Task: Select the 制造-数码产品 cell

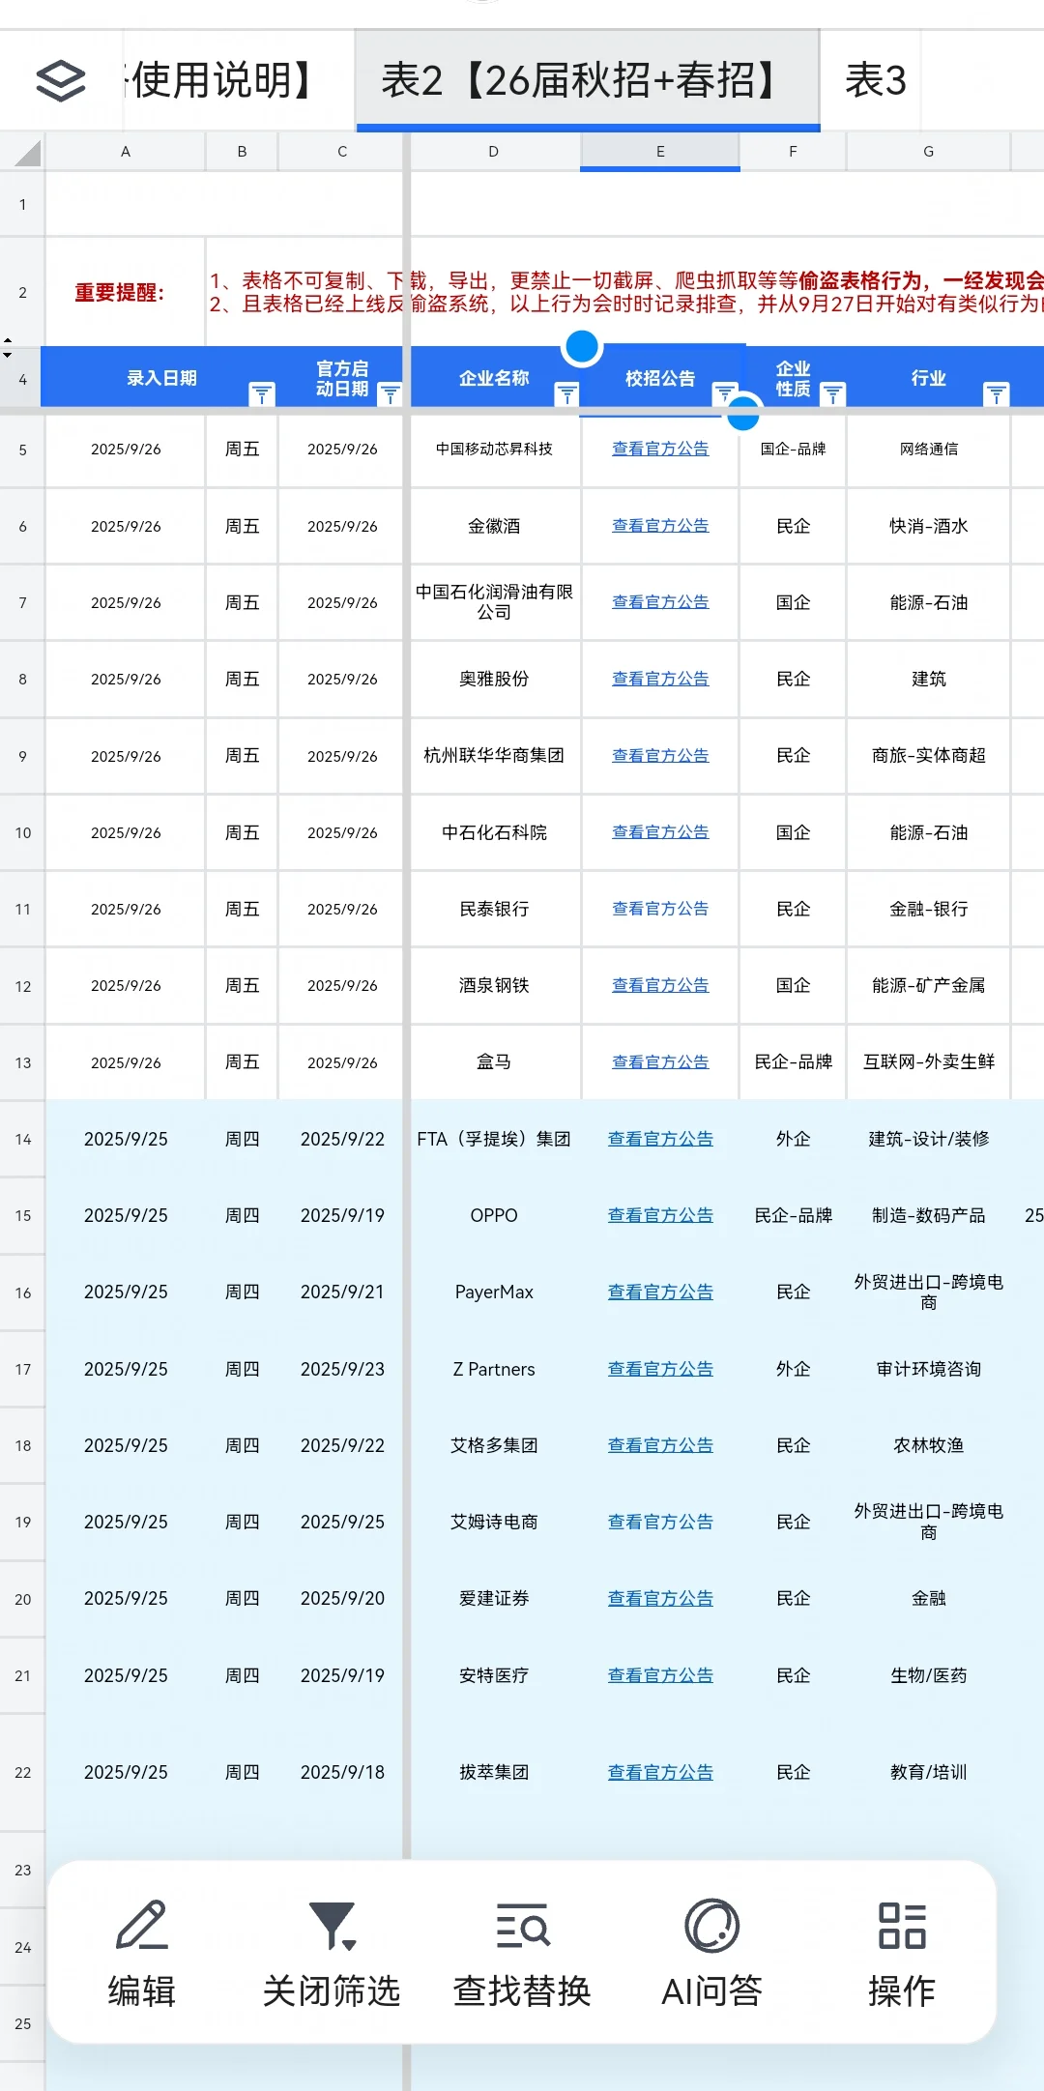Action: (x=929, y=1215)
